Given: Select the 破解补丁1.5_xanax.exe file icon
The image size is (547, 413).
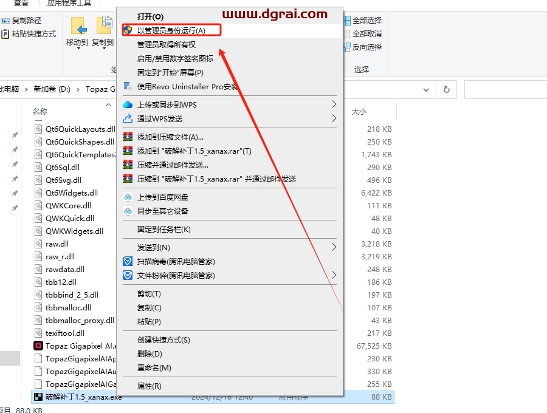Looking at the screenshot, I should [x=38, y=397].
